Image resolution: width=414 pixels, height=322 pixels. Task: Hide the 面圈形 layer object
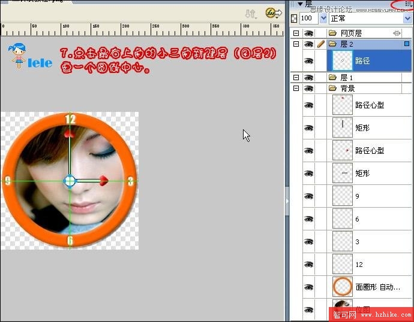pos(309,287)
